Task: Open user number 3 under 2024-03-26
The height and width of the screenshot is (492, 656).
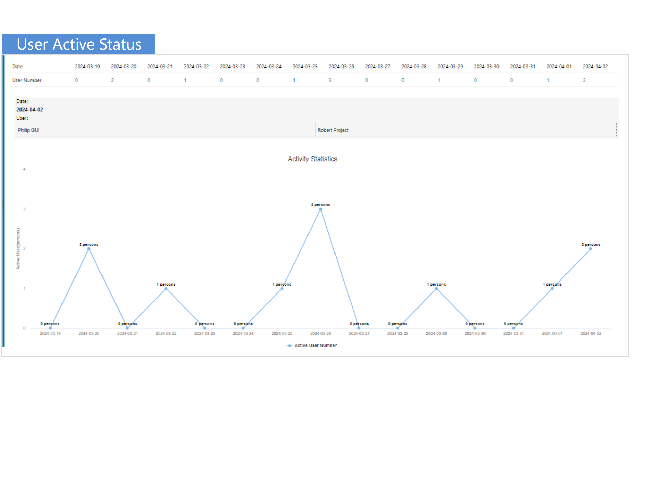Action: point(330,80)
